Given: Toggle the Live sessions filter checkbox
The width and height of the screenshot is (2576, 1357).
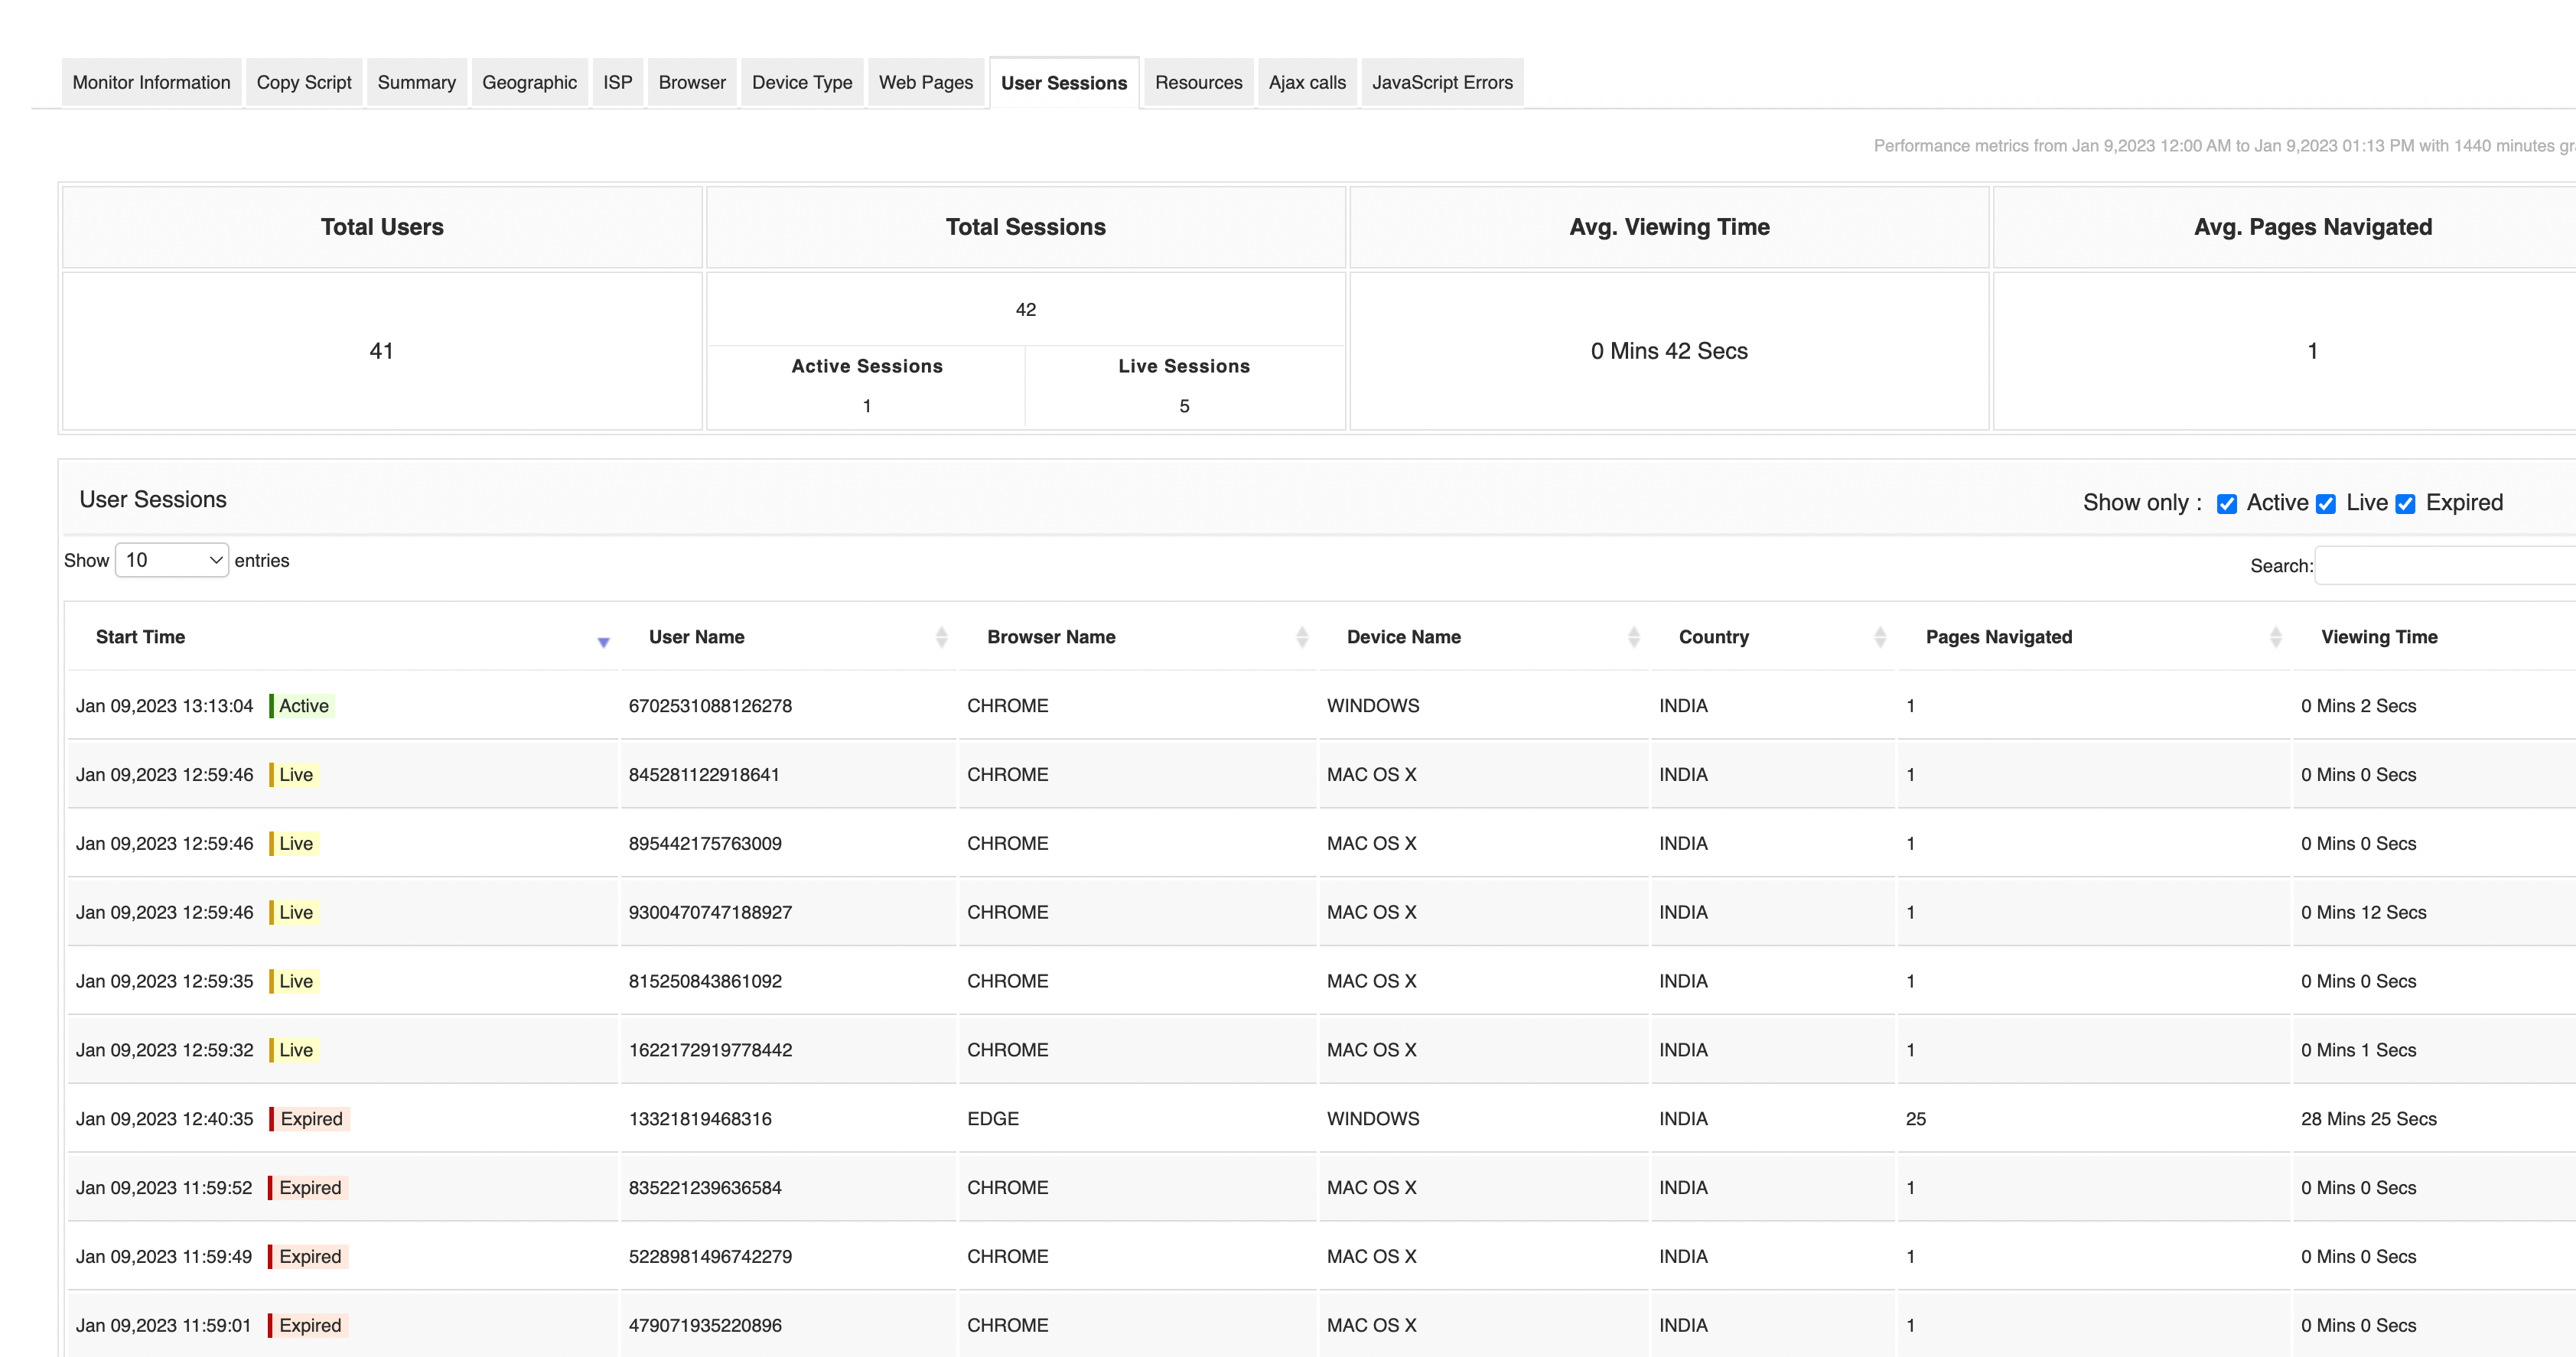Looking at the screenshot, I should pos(2326,504).
